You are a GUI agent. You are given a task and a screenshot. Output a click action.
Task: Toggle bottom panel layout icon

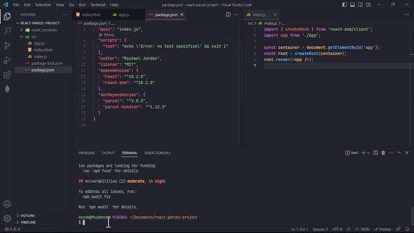(x=352, y=5)
